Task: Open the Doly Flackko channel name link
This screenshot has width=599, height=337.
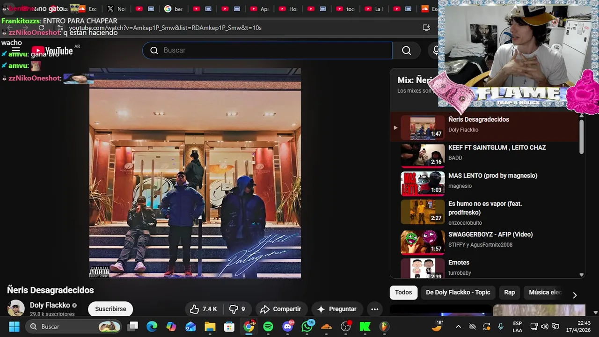Action: tap(50, 305)
